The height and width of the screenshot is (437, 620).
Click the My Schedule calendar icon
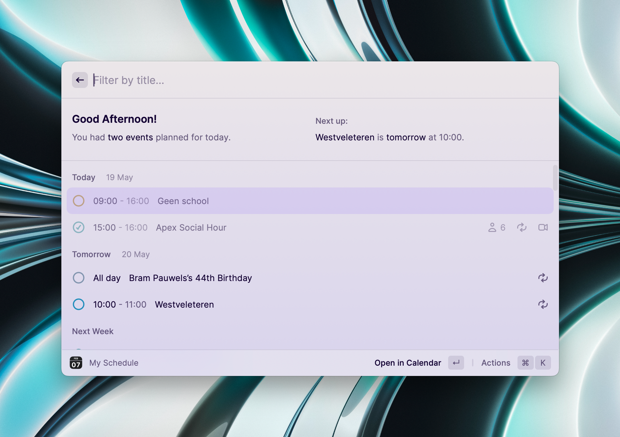(x=76, y=363)
